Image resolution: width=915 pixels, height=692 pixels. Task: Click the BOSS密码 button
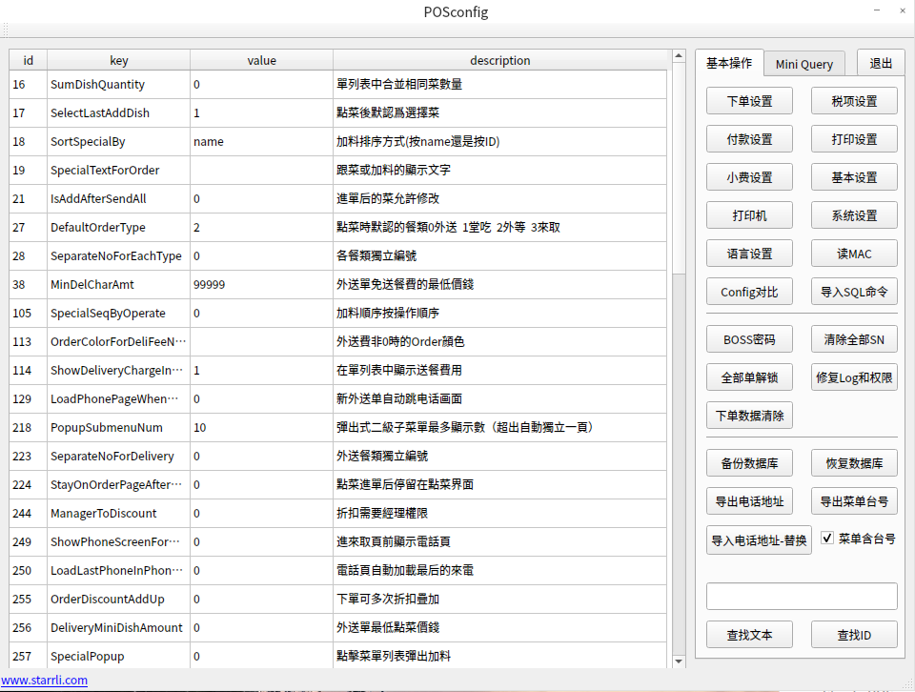(x=749, y=339)
